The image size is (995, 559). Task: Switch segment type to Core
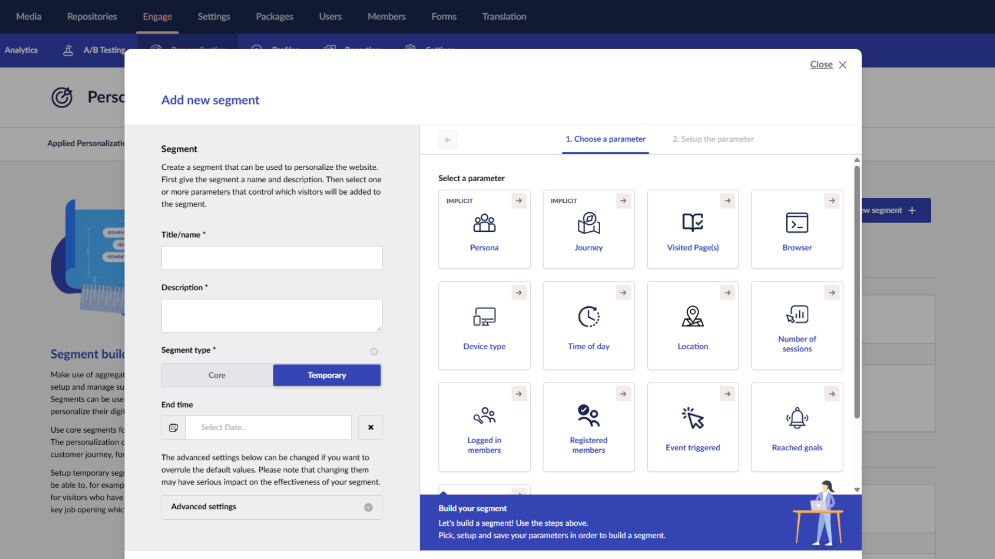pyautogui.click(x=217, y=375)
